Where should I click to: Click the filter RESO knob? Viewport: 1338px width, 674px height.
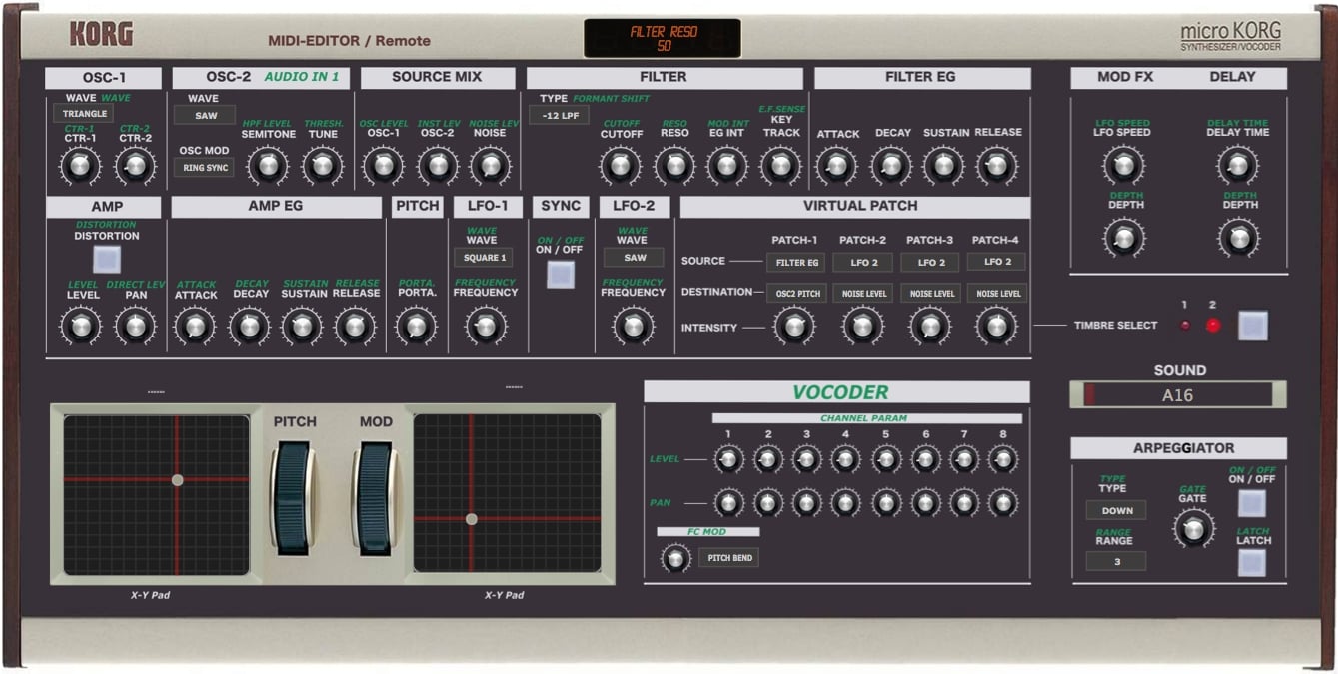(674, 166)
